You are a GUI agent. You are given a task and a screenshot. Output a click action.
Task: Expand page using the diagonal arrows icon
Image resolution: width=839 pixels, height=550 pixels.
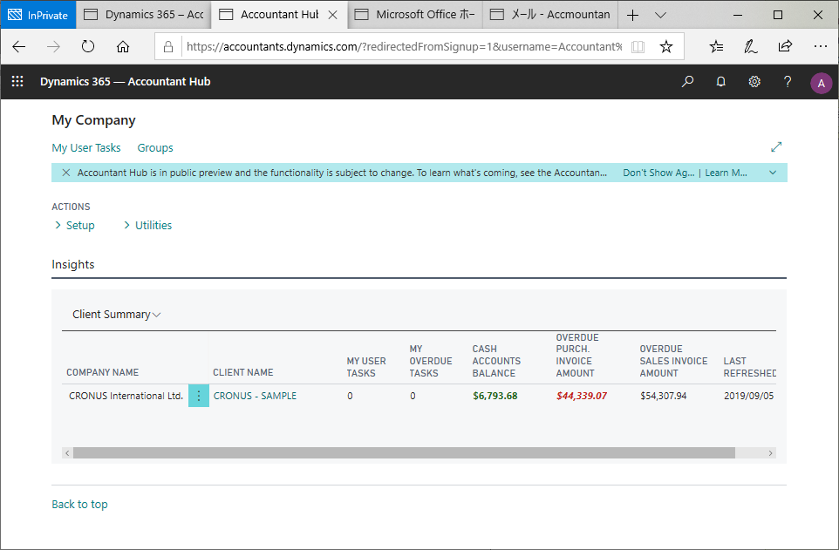tap(776, 147)
